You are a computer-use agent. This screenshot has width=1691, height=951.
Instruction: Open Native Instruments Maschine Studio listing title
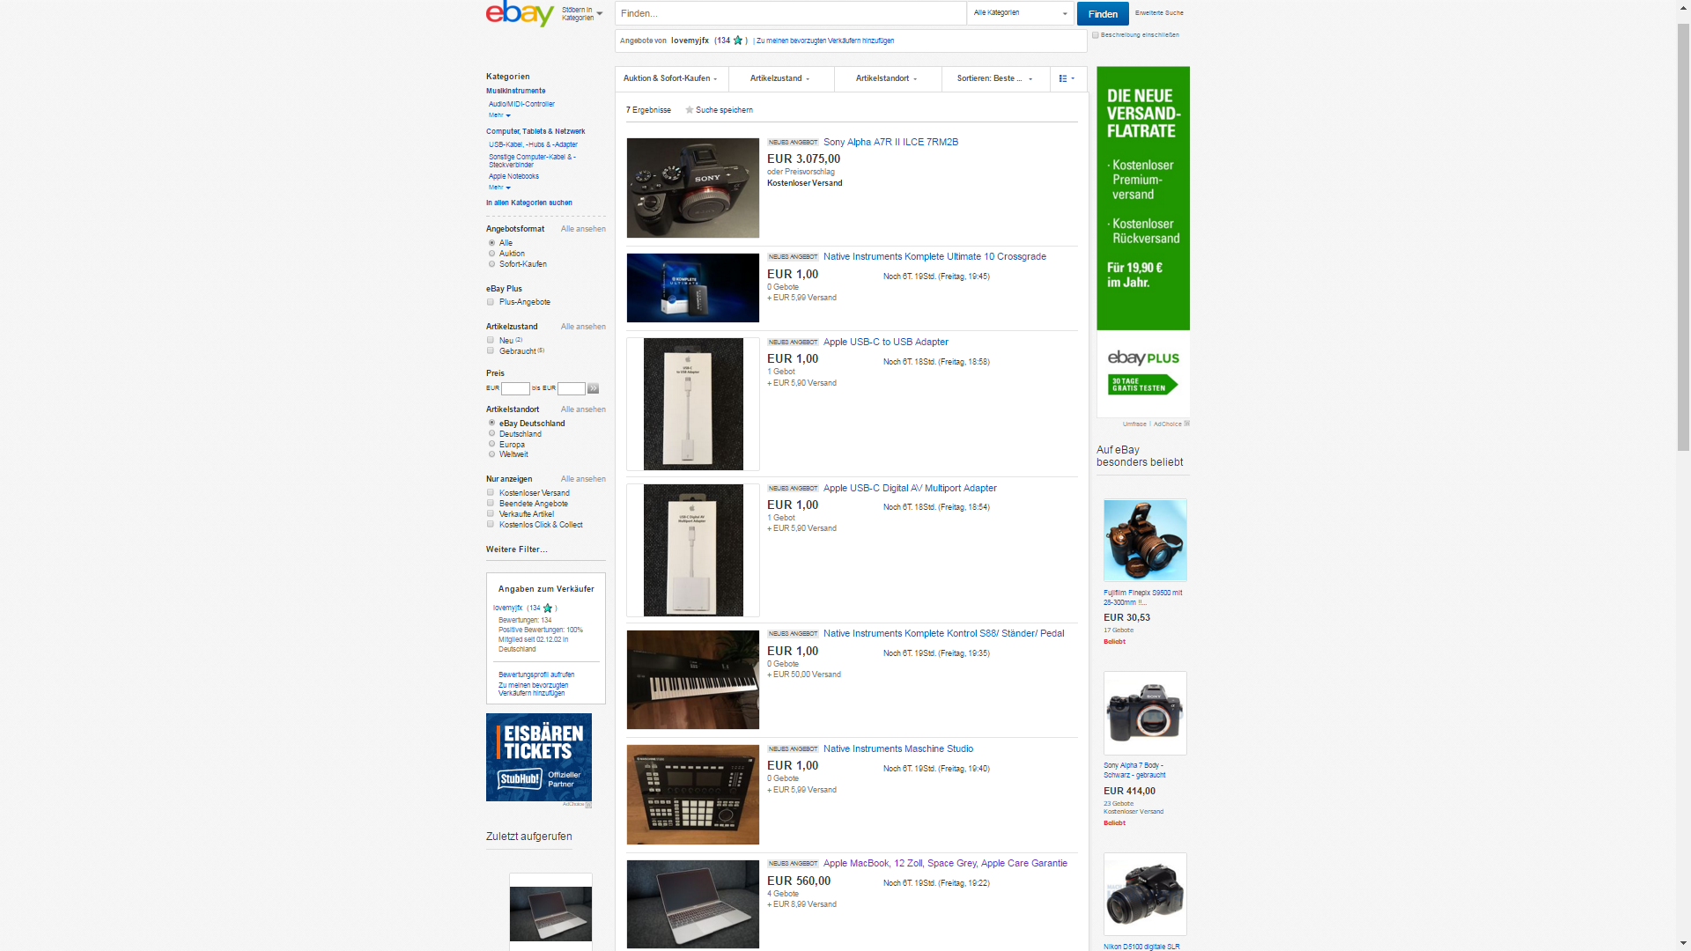(x=897, y=748)
